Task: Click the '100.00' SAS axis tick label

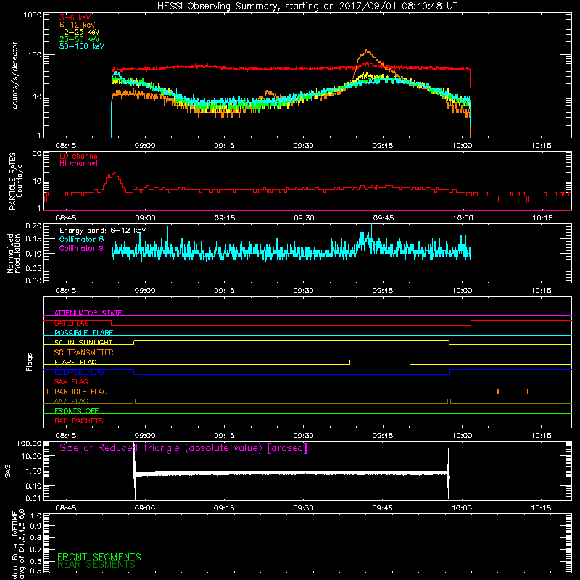Action: pyautogui.click(x=29, y=443)
